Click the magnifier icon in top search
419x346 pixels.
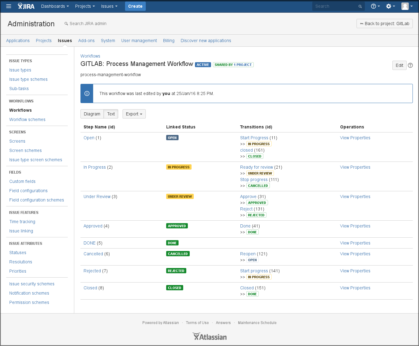[360, 6]
